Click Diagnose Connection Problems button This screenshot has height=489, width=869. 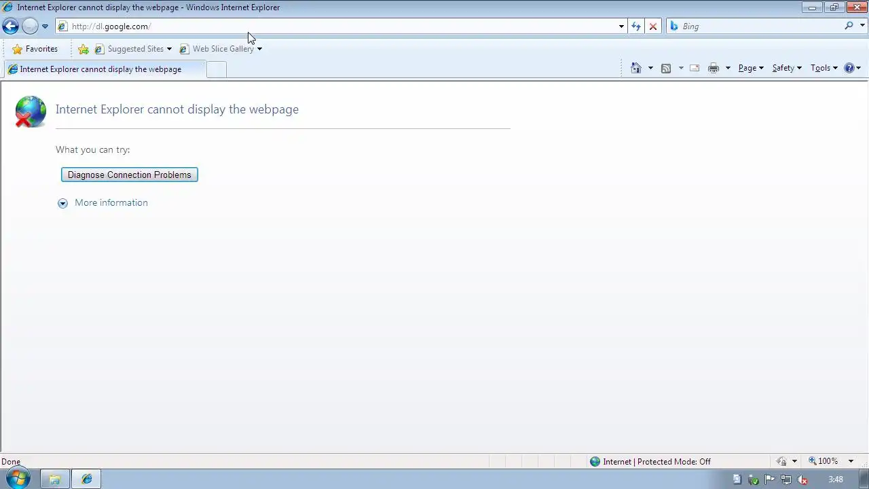tap(130, 175)
